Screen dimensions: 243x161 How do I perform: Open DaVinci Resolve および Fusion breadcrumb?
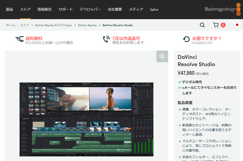pyautogui.click(x=54, y=25)
